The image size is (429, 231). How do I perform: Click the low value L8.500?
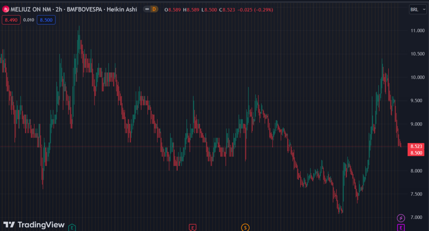209,10
